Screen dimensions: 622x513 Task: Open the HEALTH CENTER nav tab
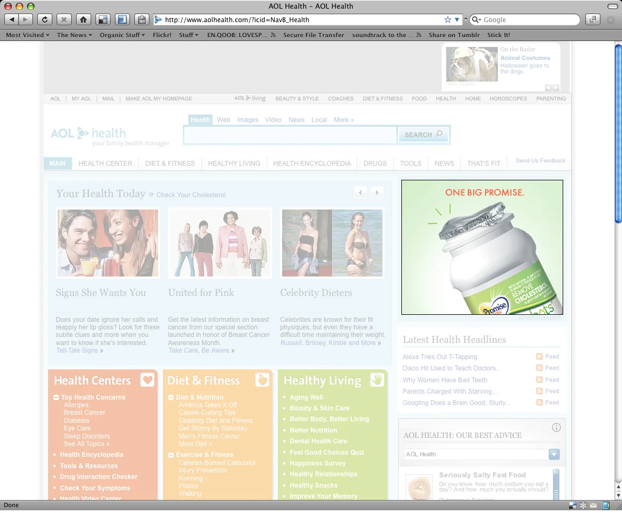tap(105, 163)
